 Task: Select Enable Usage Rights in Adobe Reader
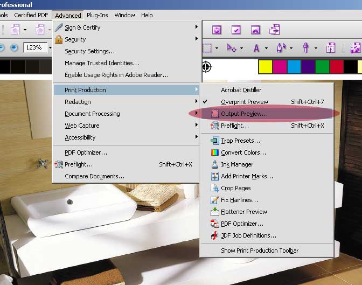click(x=127, y=75)
